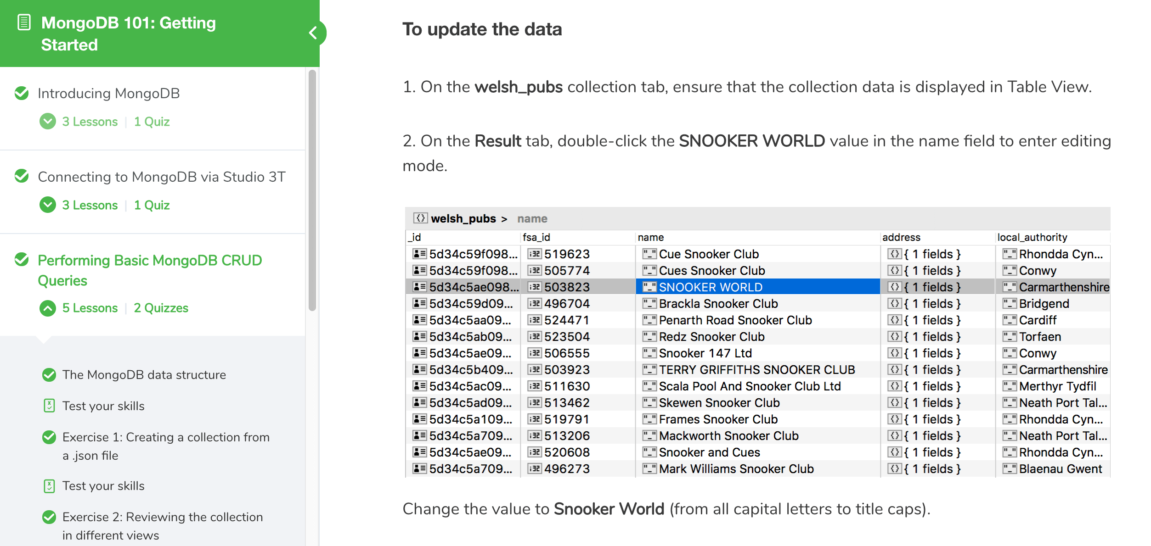1151x546 pixels.
Task: Click the course document icon beside MongoDB 101
Action: click(24, 22)
